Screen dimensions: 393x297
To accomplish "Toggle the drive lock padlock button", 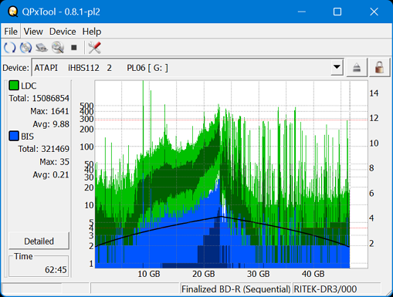I will (379, 68).
